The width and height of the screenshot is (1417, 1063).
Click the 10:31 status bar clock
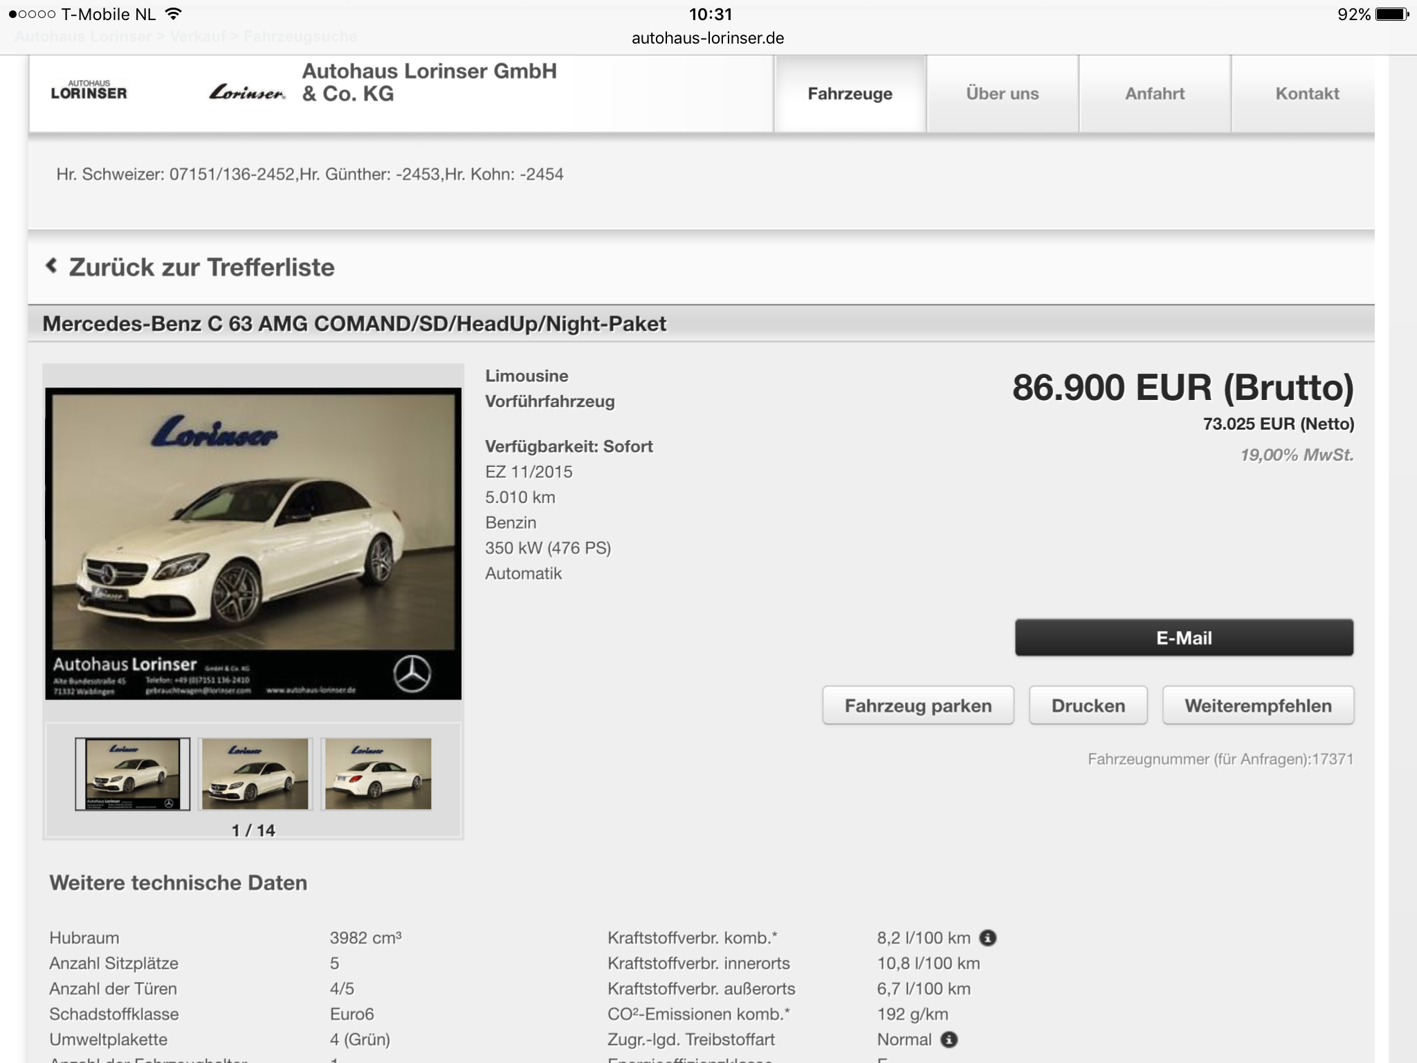(710, 14)
